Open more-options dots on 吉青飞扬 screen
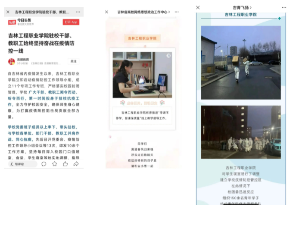 pos(284,8)
